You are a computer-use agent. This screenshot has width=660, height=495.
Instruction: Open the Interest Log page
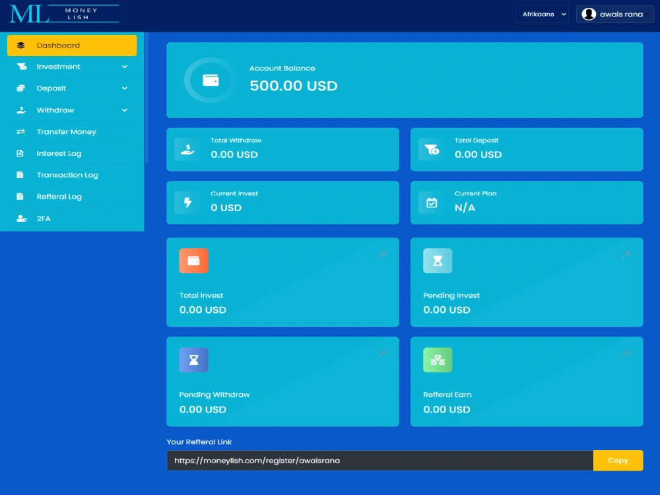72,153
